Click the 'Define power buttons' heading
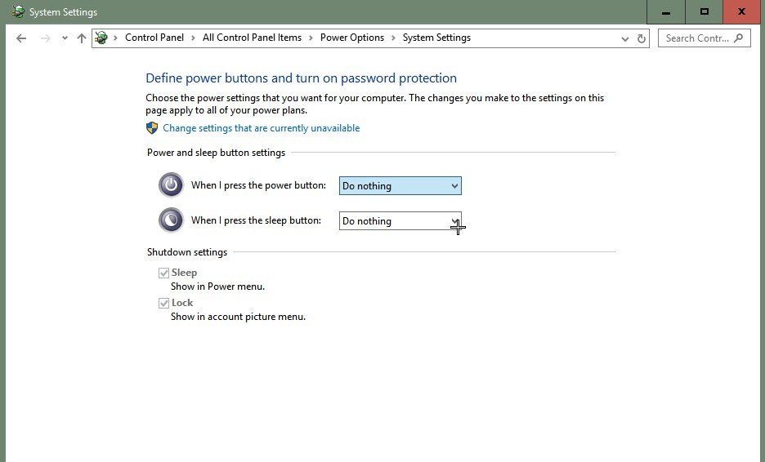Viewport: 765px width, 462px height. [x=301, y=78]
